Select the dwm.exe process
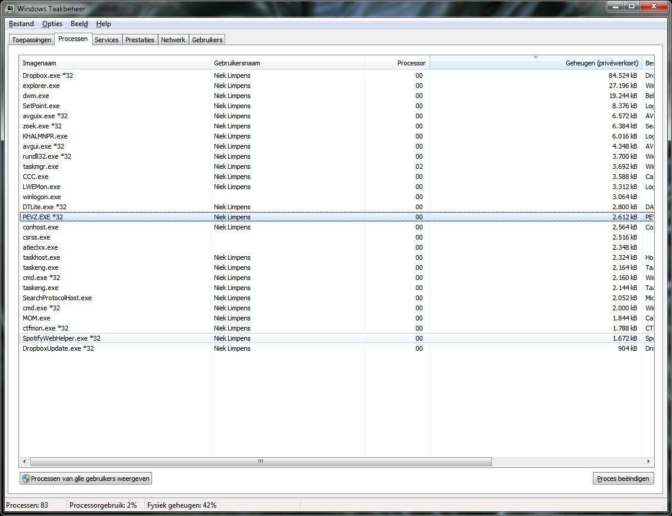 pos(337,96)
